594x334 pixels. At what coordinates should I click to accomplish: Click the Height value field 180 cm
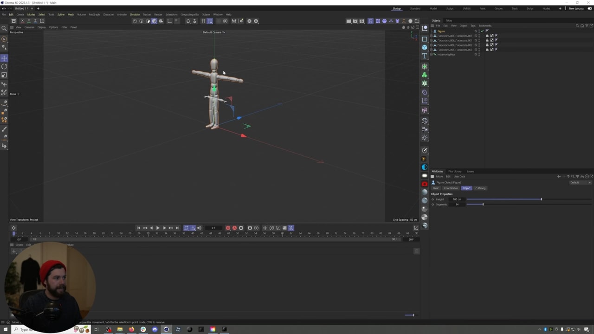[x=457, y=199]
